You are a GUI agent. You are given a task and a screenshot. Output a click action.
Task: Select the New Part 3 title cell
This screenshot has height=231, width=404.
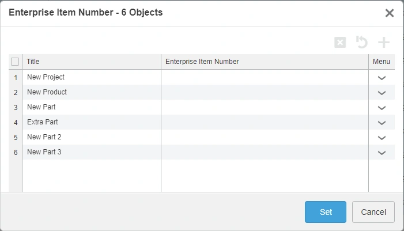[91, 152]
